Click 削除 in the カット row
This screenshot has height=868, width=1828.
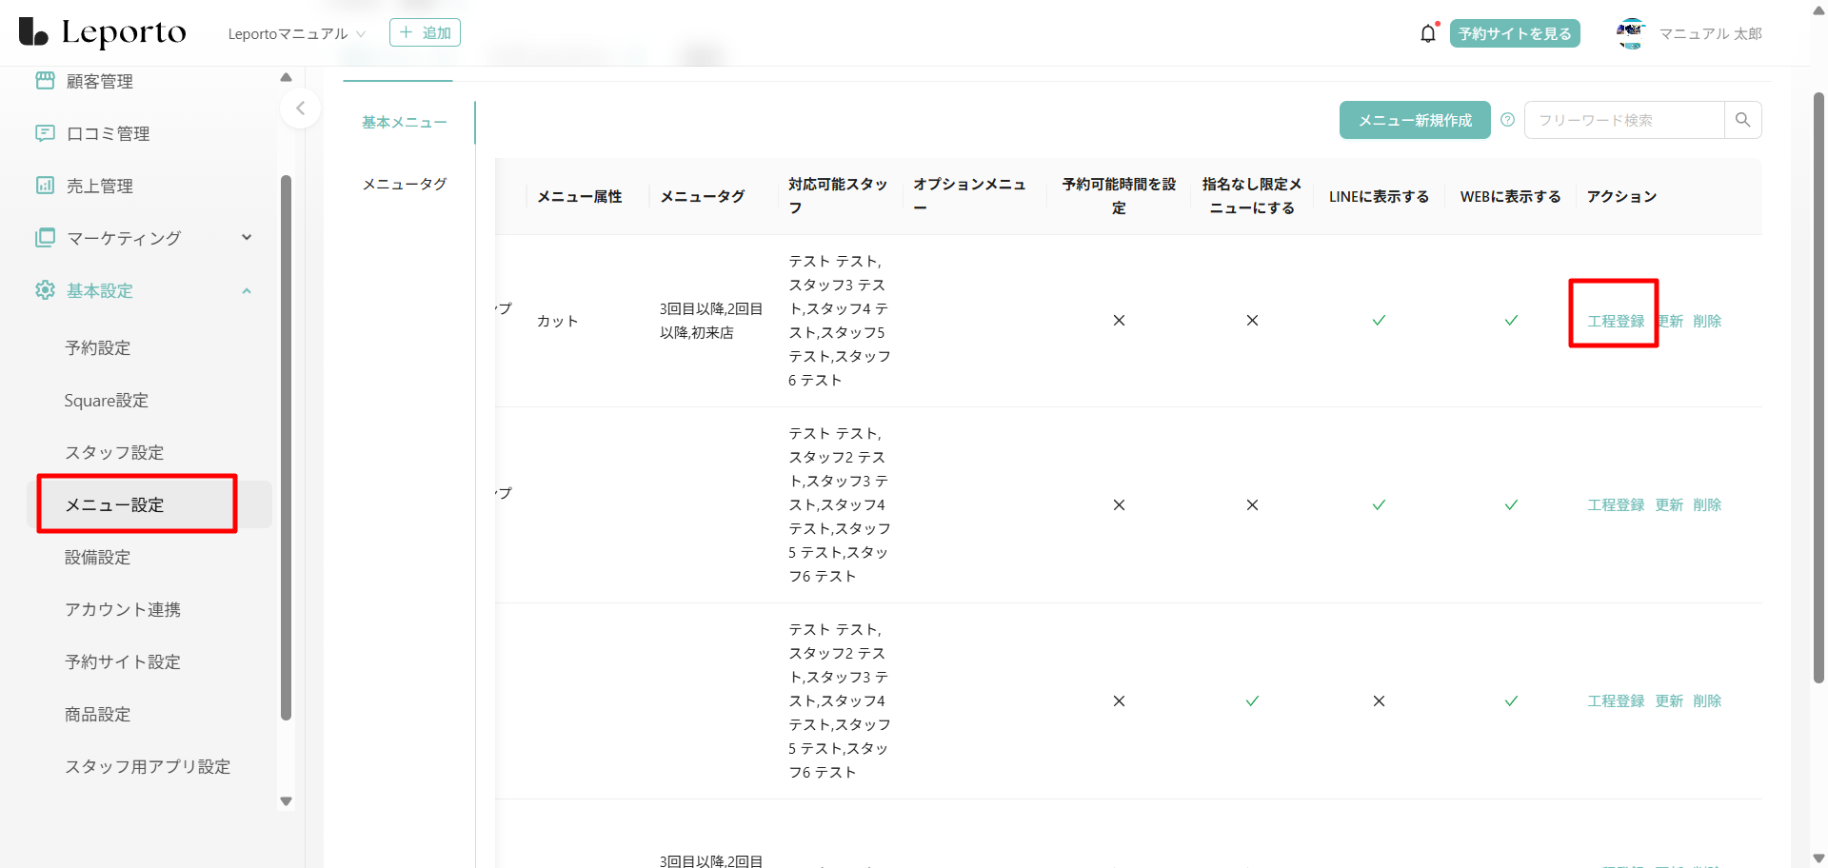click(x=1707, y=321)
